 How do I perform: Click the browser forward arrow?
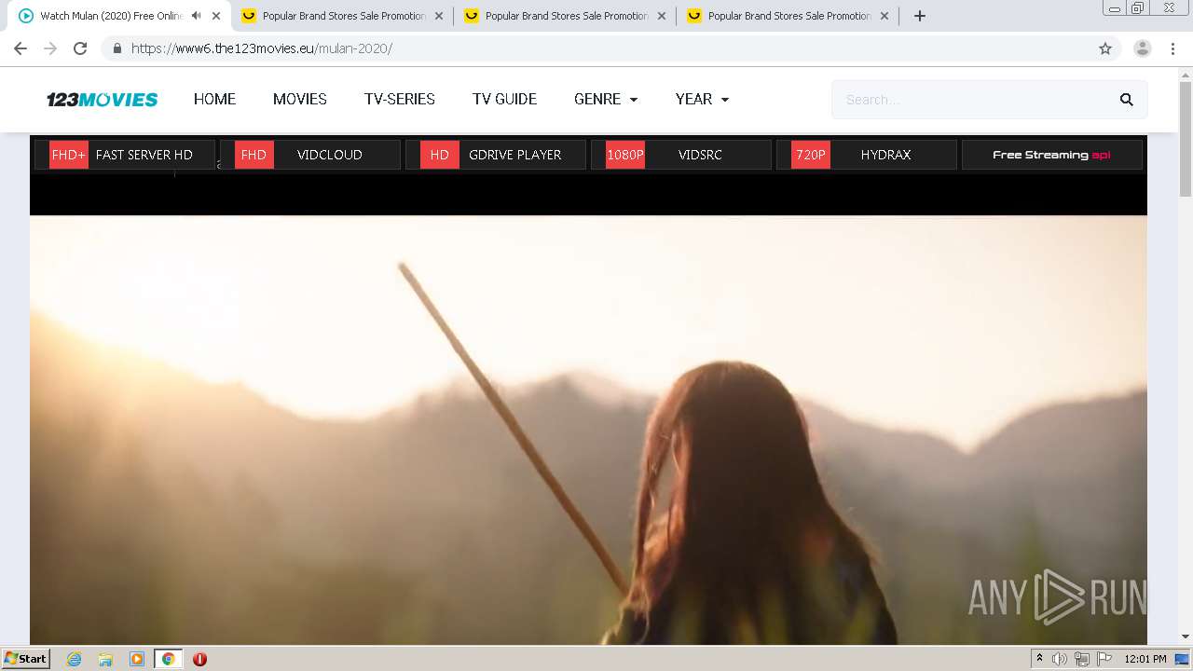coord(50,48)
